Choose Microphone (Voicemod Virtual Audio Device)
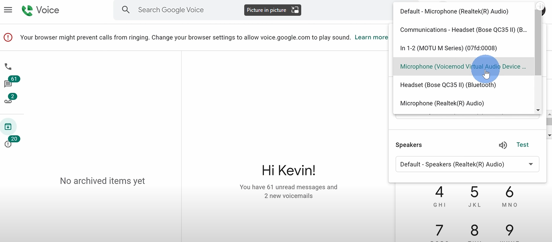The width and height of the screenshot is (552, 242). tap(463, 67)
